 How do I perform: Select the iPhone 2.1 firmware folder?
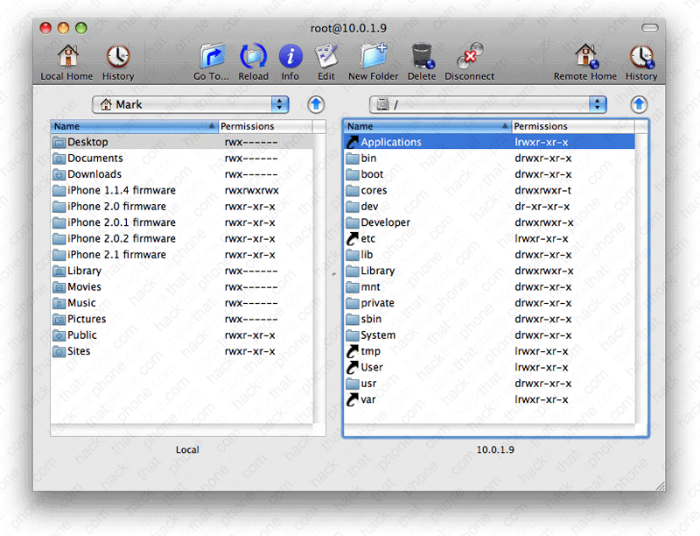tap(116, 255)
